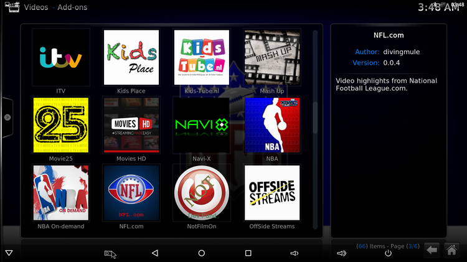Launch the NFL.com add-on
467x262 pixels.
click(131, 193)
